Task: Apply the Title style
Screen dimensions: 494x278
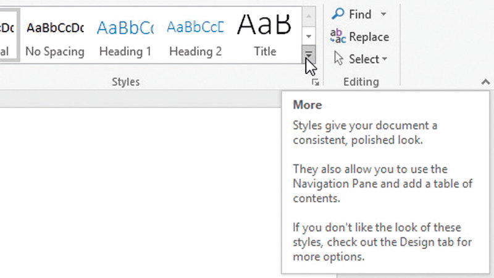Action: (265, 35)
